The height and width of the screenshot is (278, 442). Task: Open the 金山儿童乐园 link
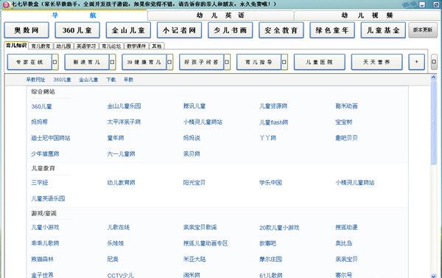point(124,106)
